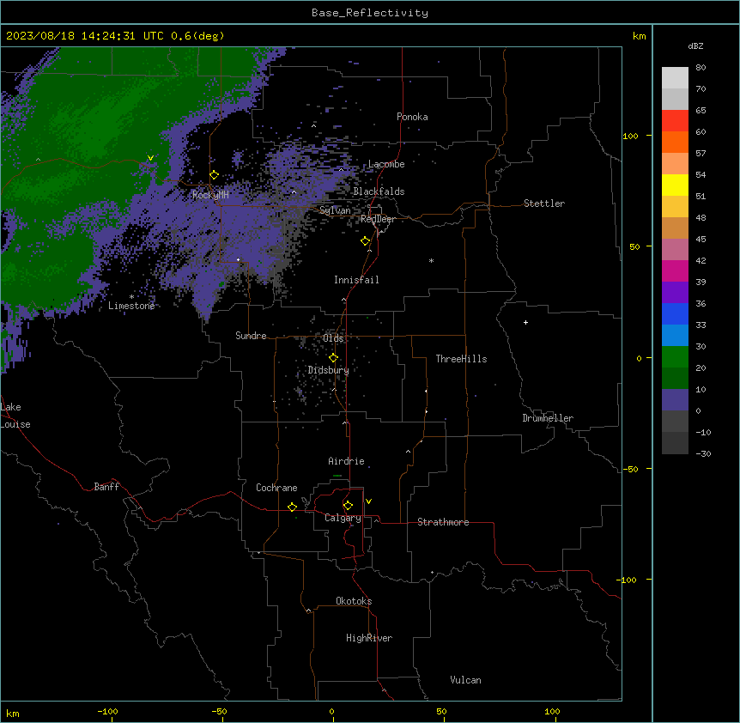This screenshot has width=740, height=723.
Task: Click the yellow V marker east of Calgary
Action: tap(368, 501)
